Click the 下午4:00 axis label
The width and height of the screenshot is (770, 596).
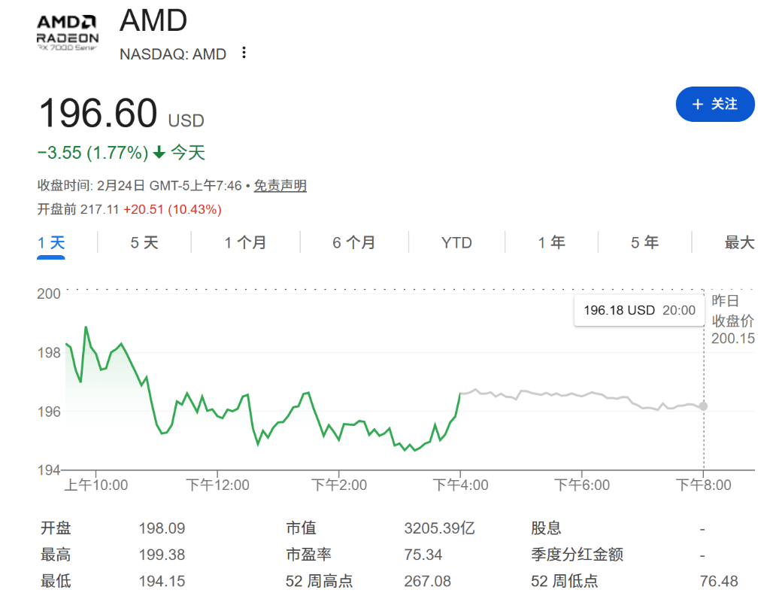460,485
